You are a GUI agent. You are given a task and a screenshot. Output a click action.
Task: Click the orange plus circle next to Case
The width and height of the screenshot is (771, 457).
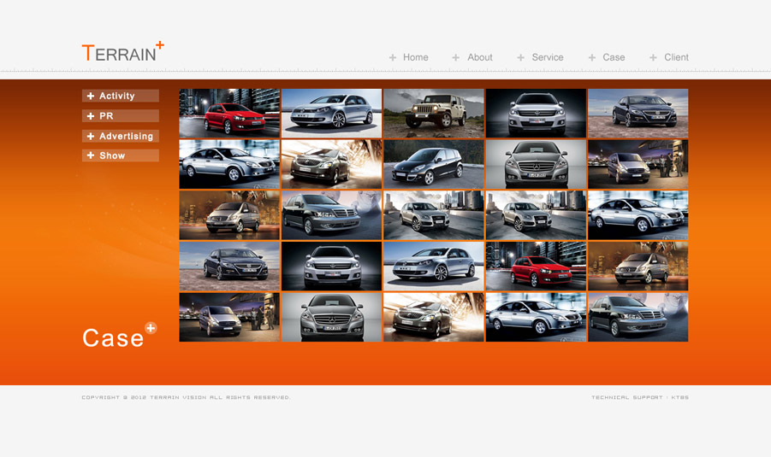click(151, 328)
